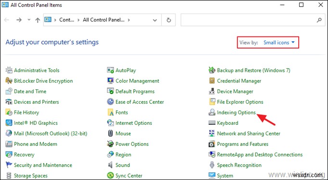328x180 pixels.
Task: Expand the chevron after Cont... breadcrumb
Action: point(78,20)
